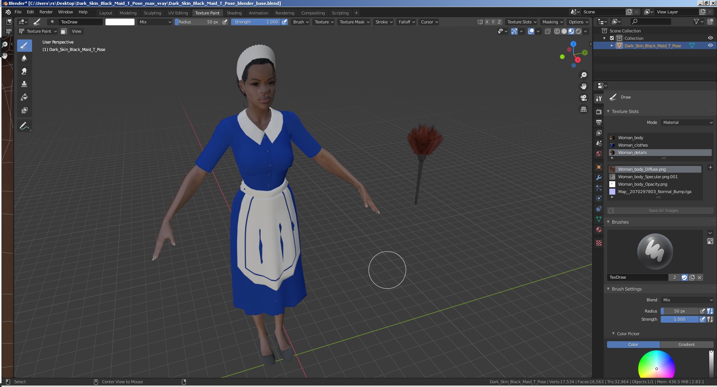The width and height of the screenshot is (717, 387).
Task: Toggle Z axis symmetry
Action: (499, 22)
